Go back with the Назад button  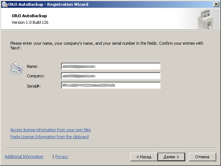click(x=144, y=157)
